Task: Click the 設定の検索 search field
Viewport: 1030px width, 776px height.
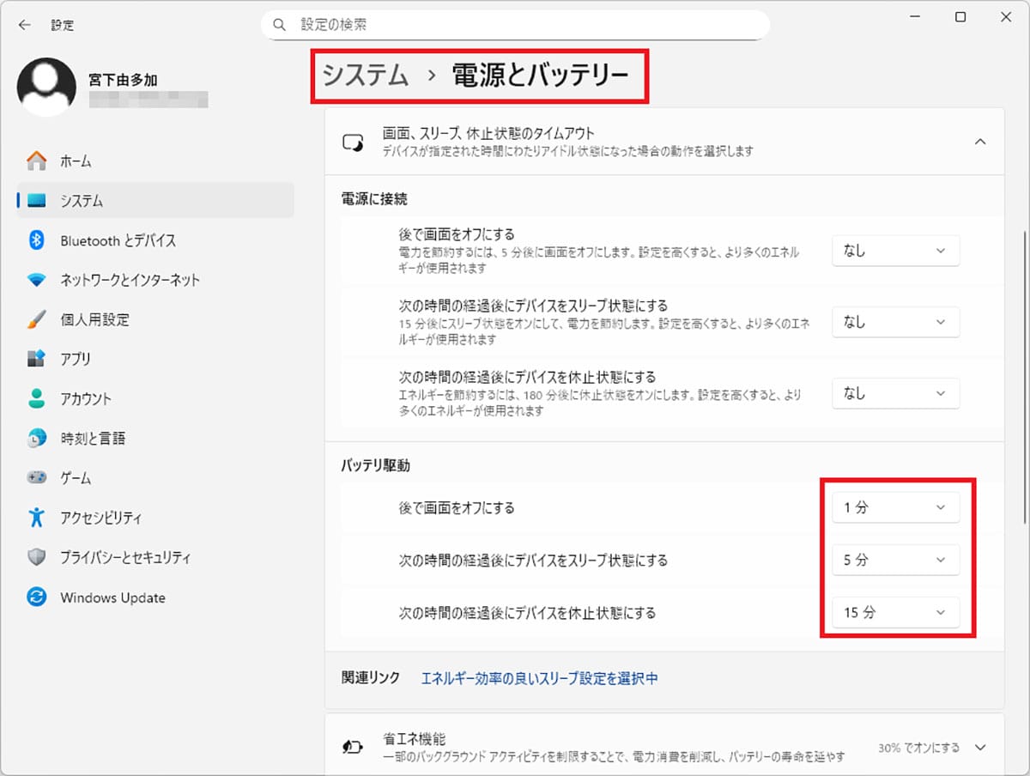Action: click(515, 25)
